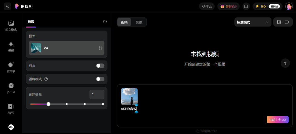Click the 开始创建您的第一个视频 text
This screenshot has height=134, width=296.
point(205,64)
